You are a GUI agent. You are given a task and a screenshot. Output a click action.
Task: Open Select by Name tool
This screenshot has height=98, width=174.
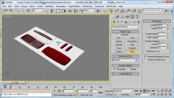click(52, 11)
